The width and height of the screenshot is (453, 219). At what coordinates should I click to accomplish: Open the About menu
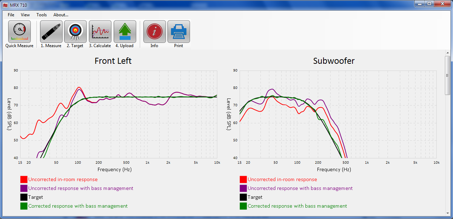[x=61, y=15]
